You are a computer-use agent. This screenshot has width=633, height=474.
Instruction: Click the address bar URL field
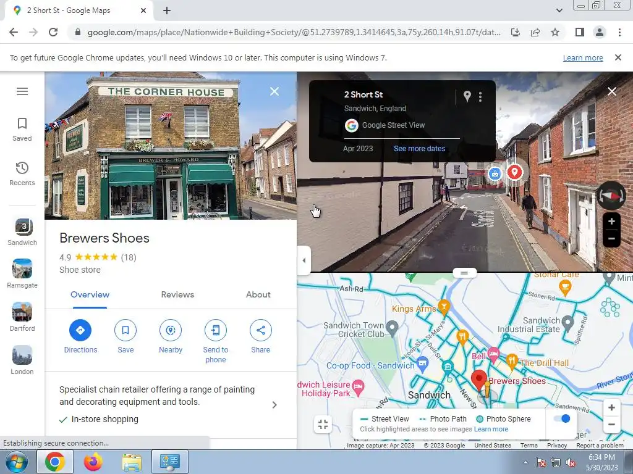pyautogui.click(x=294, y=32)
